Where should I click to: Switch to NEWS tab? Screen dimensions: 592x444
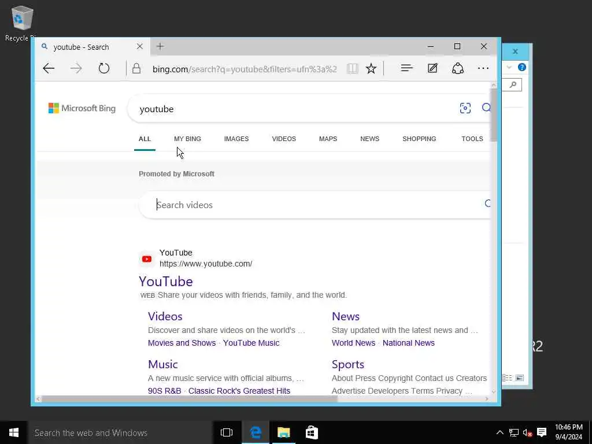pyautogui.click(x=369, y=139)
